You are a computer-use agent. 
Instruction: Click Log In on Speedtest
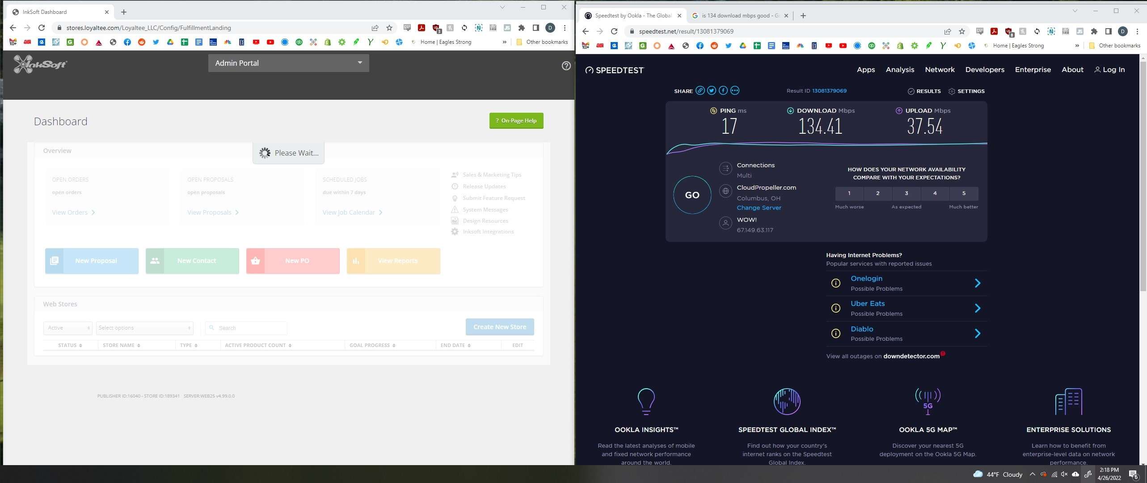[1109, 70]
